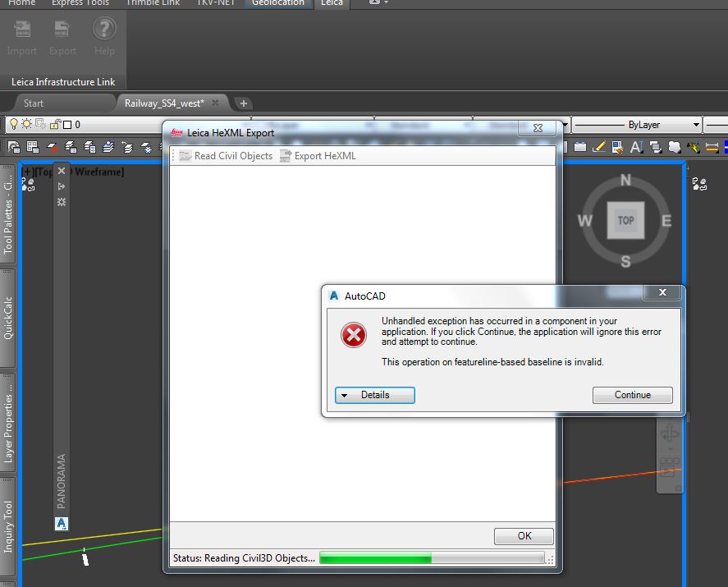728x587 pixels.
Task: Click Continue in AutoCAD error dialog
Action: point(632,395)
